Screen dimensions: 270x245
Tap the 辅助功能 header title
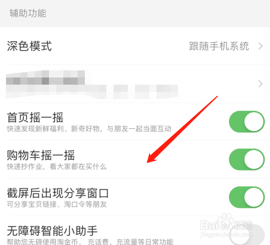pyautogui.click(x=28, y=14)
